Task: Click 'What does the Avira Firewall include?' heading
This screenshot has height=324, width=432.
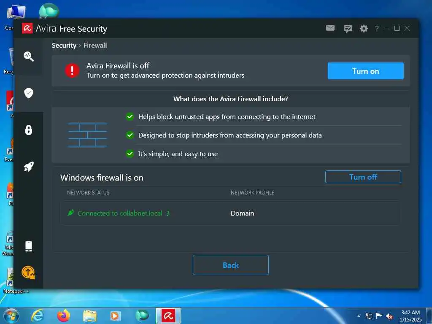Action: click(231, 99)
